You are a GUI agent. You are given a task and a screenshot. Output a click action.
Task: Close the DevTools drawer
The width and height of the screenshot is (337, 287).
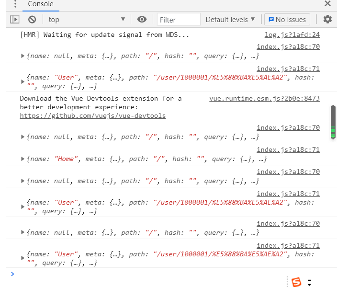click(327, 3)
